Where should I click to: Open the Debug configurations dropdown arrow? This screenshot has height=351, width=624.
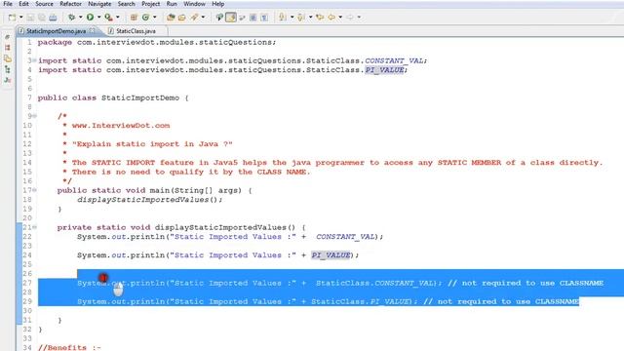point(80,18)
